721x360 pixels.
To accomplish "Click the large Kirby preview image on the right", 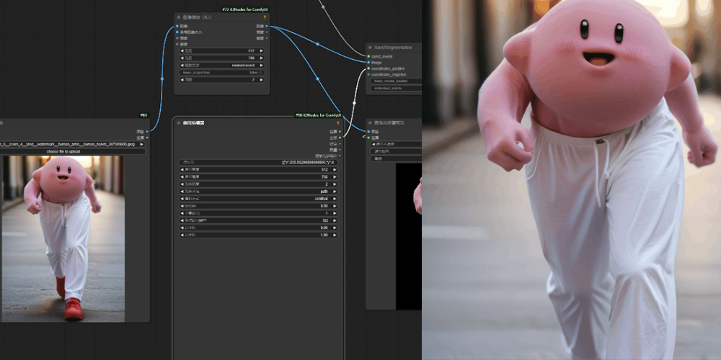I will point(572,180).
